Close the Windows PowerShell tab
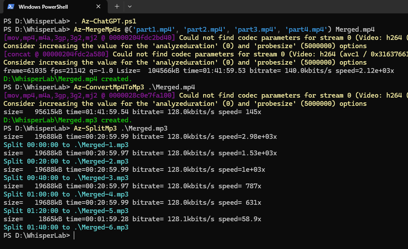Viewport: 408px width, 249px height. coord(99,7)
